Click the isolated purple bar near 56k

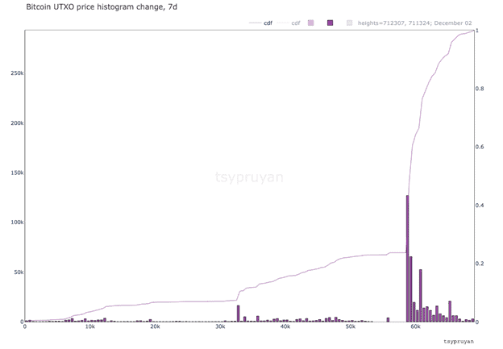388,319
